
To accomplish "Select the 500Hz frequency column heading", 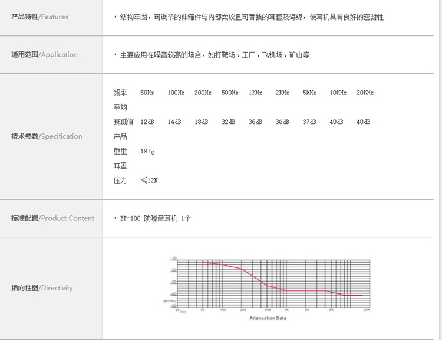I will [230, 93].
